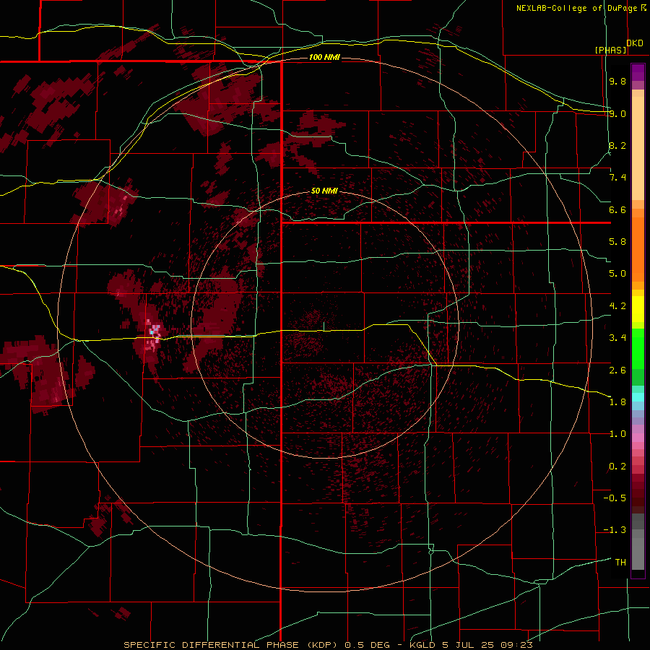Screen dimensions: 650x650
Task: Pick the pink segment of the color bar
Action: pos(638,438)
